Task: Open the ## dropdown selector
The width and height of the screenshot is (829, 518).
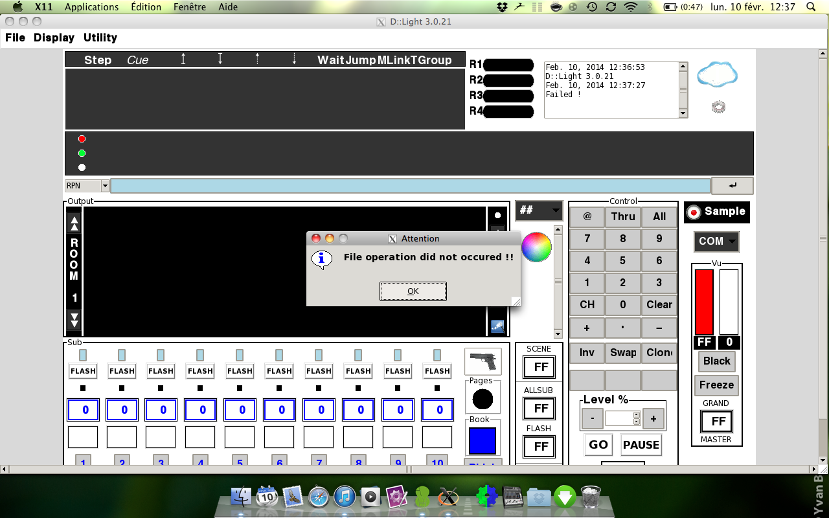Action: click(539, 210)
